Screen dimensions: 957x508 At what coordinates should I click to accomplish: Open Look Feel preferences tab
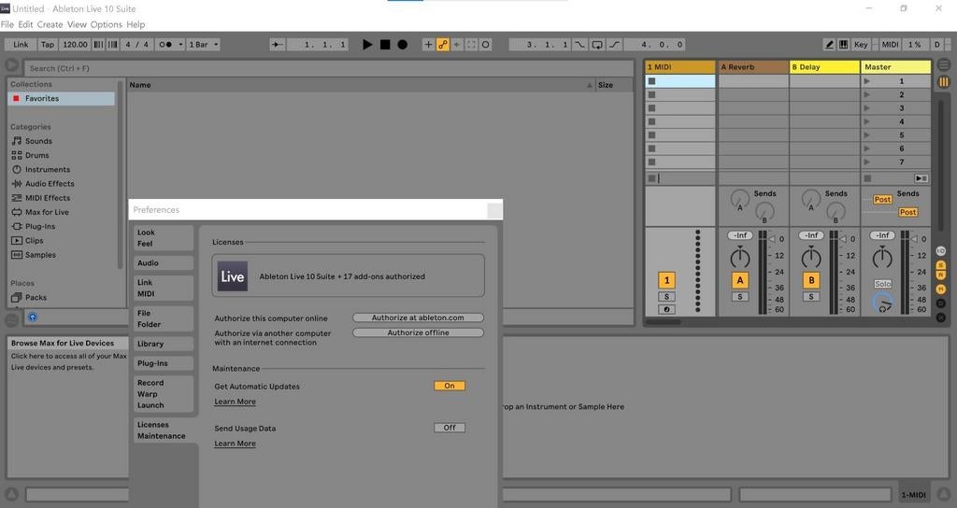tap(164, 238)
